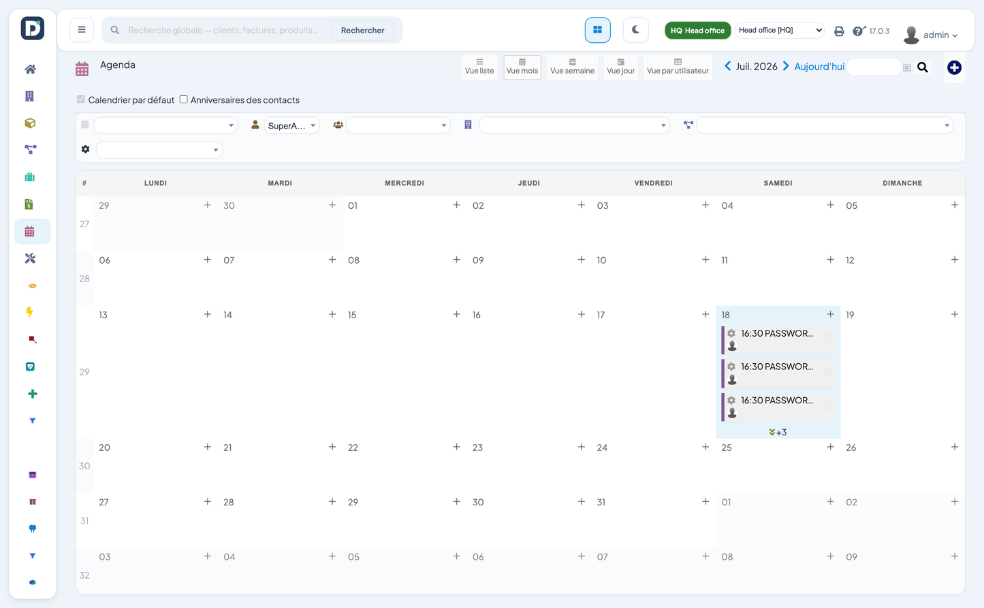The image size is (984, 608).
Task: Click the Agenda page title
Action: [118, 65]
